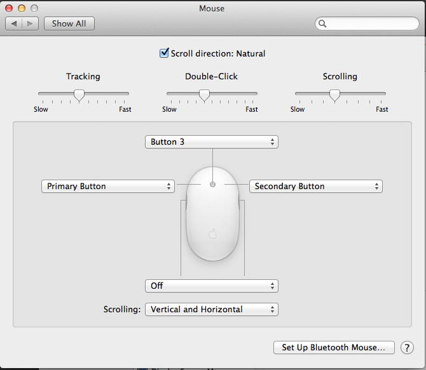Screen dimensions: 426x370
Task: Click Set Up Bluetooth Mouse button
Action: (334, 348)
